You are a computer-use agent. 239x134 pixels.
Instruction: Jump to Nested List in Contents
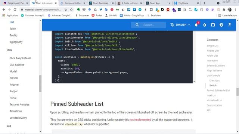click(x=212, y=51)
